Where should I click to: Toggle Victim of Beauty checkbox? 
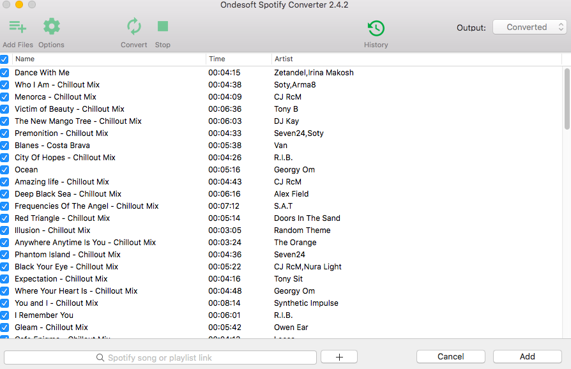4,109
